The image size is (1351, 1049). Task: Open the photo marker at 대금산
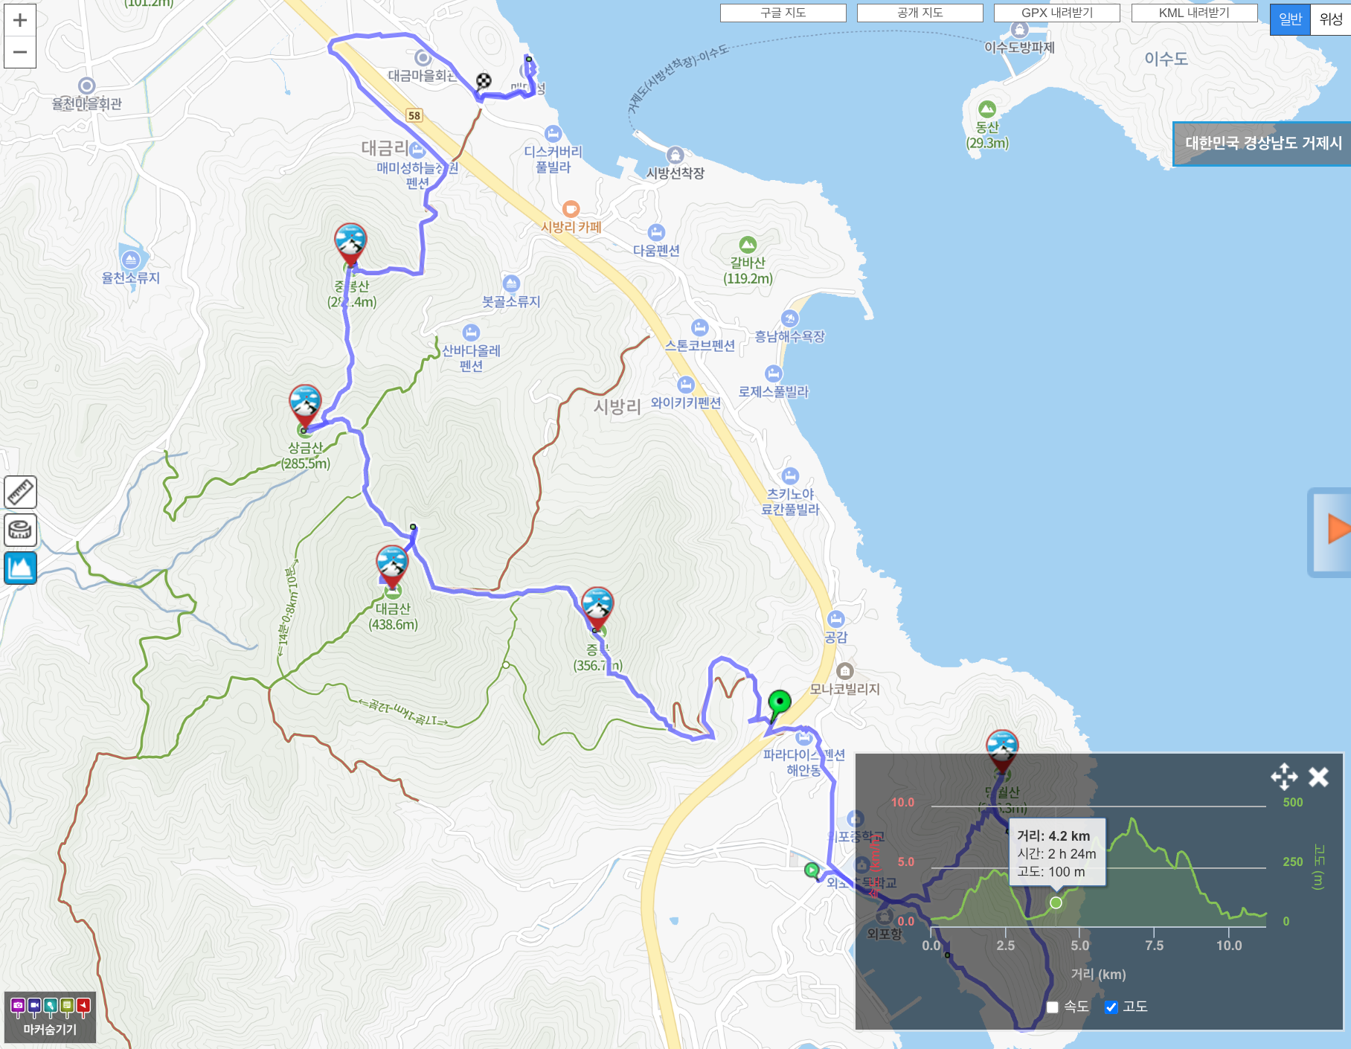pos(392,566)
